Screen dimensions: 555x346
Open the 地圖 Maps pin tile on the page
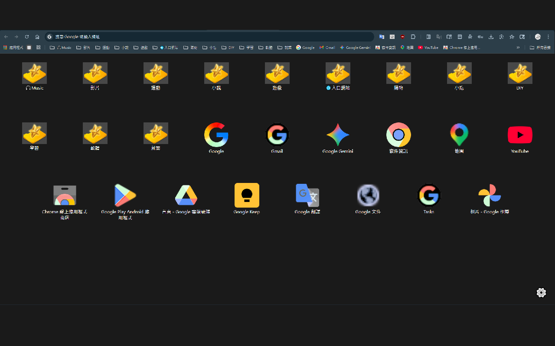(x=459, y=138)
